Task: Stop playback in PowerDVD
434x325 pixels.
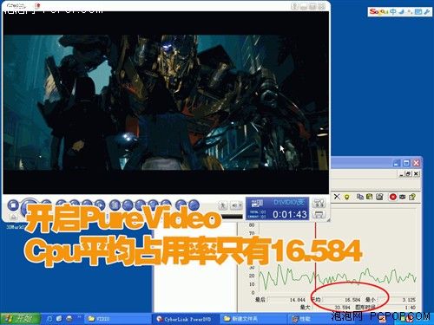Action: (13, 205)
